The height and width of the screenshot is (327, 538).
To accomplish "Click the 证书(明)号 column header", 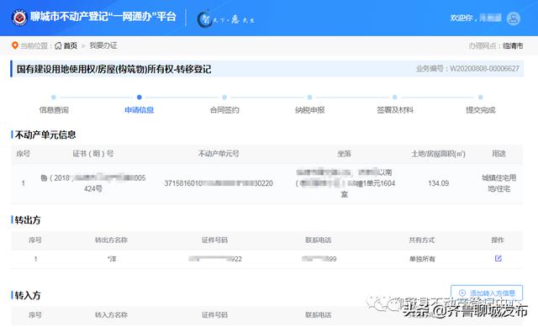I will point(93,153).
